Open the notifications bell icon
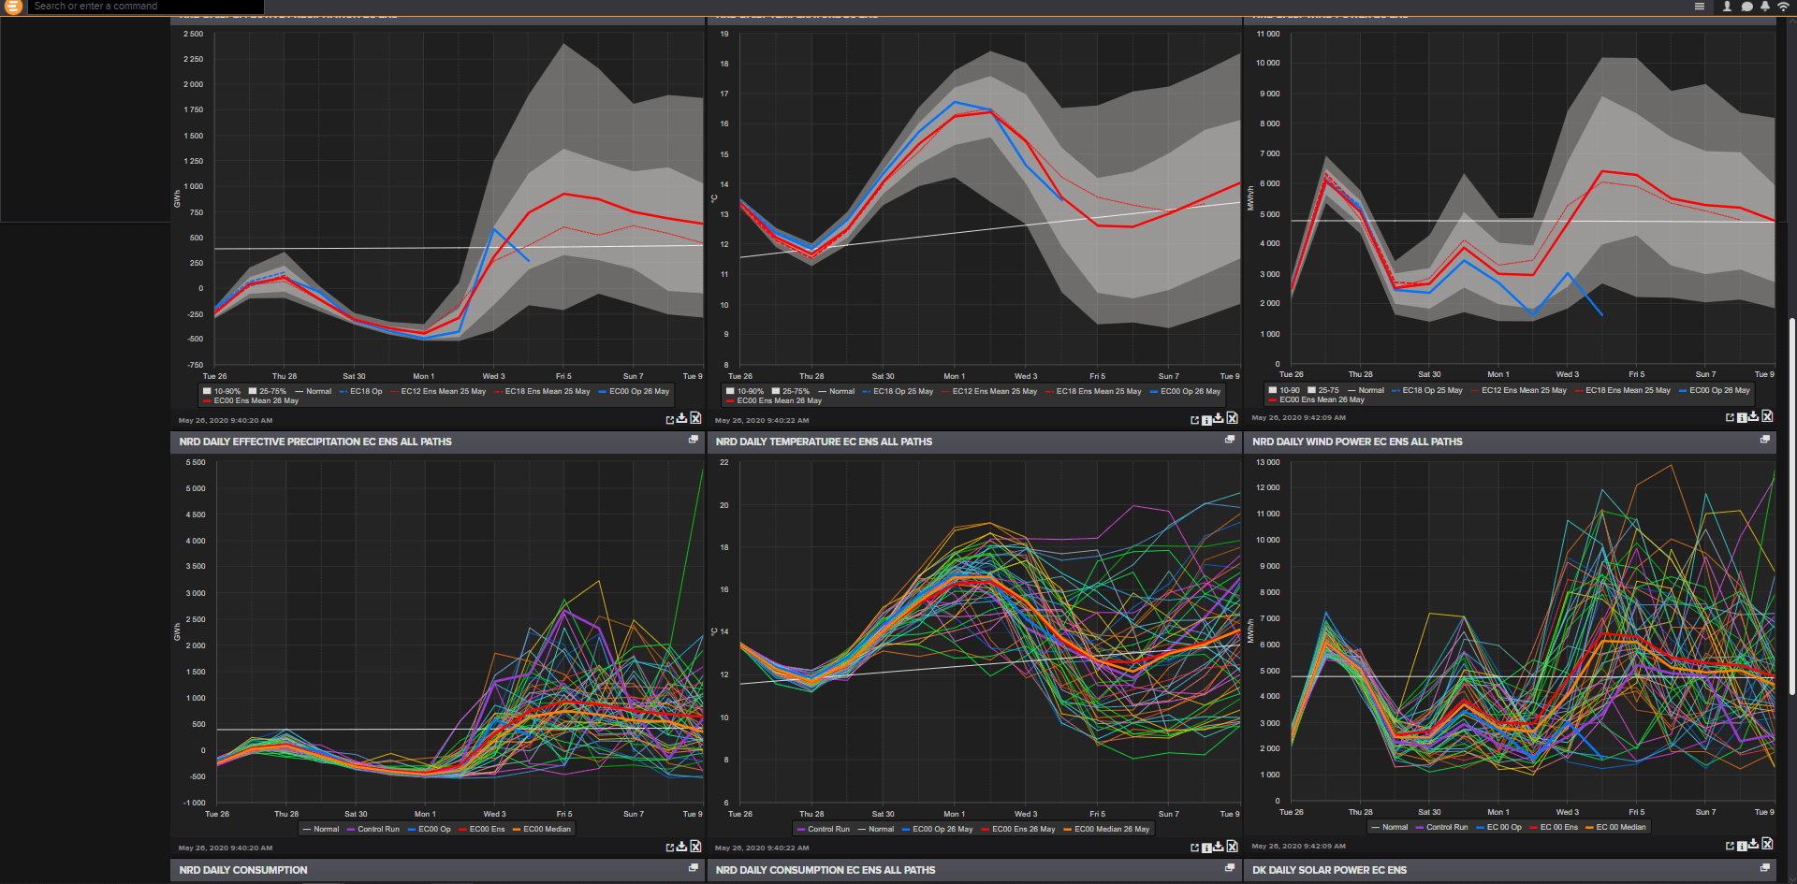The height and width of the screenshot is (884, 1797). (1764, 7)
